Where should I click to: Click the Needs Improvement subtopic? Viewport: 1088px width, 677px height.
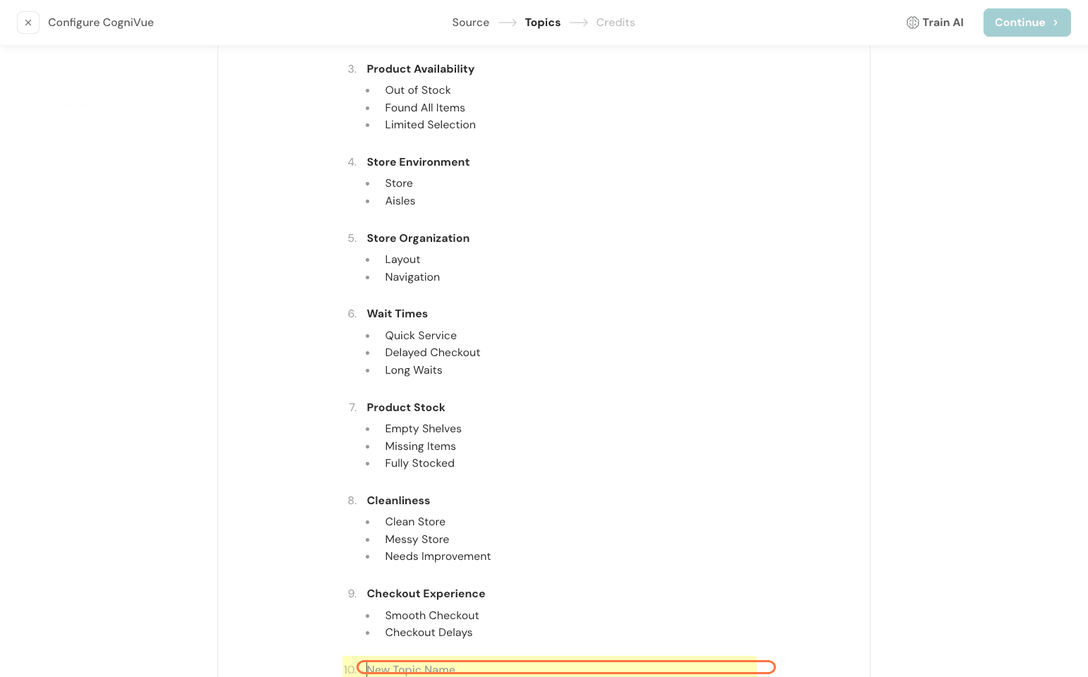tap(438, 556)
